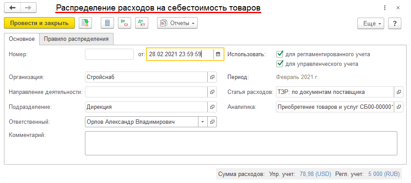Open the Организация Стройснаб record icon
The height and width of the screenshot is (183, 411).
click(212, 77)
